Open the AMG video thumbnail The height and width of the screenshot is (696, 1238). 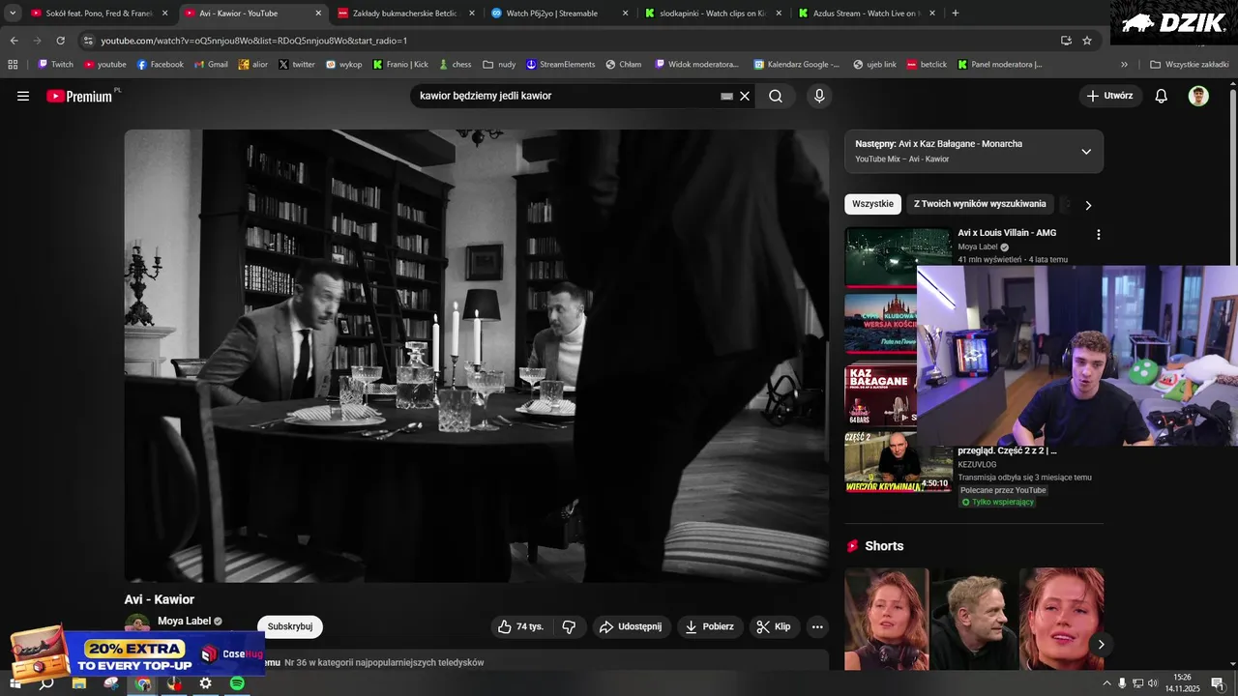point(898,256)
